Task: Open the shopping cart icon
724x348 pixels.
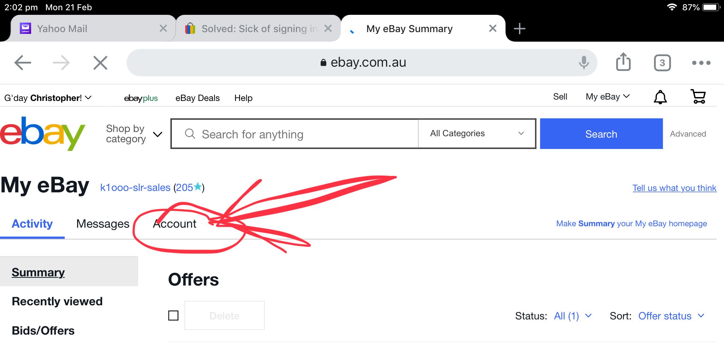Action: (x=698, y=96)
